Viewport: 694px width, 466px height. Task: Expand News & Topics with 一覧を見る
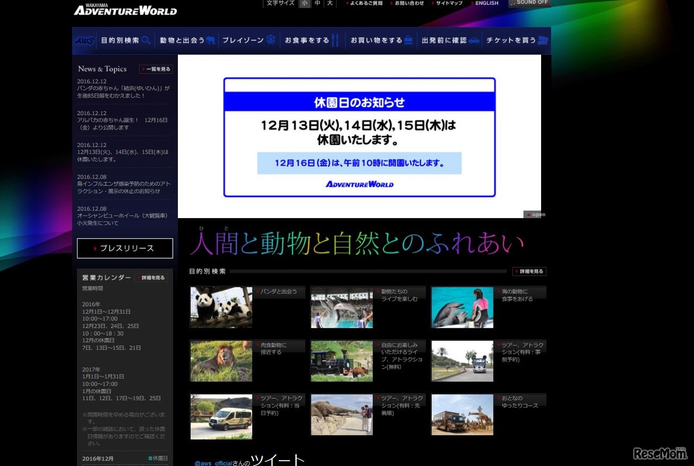[156, 69]
